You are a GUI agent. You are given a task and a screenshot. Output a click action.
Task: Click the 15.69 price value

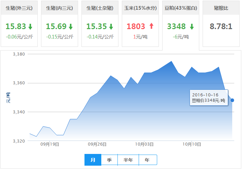[x=56, y=26]
